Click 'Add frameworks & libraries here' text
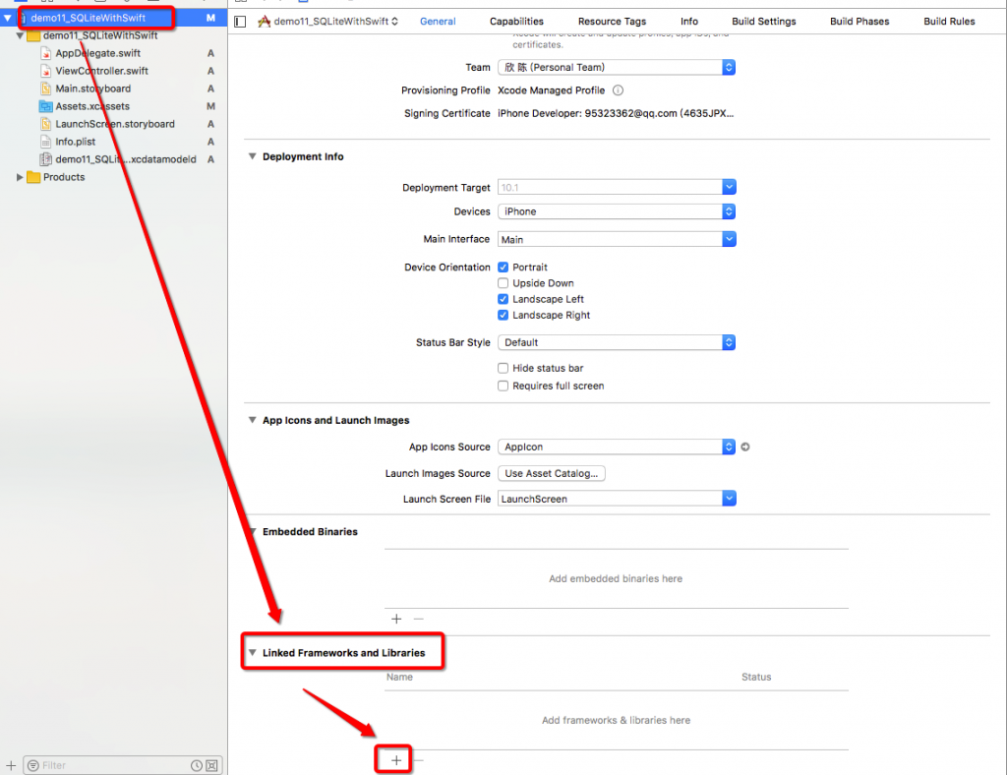 pyautogui.click(x=616, y=721)
